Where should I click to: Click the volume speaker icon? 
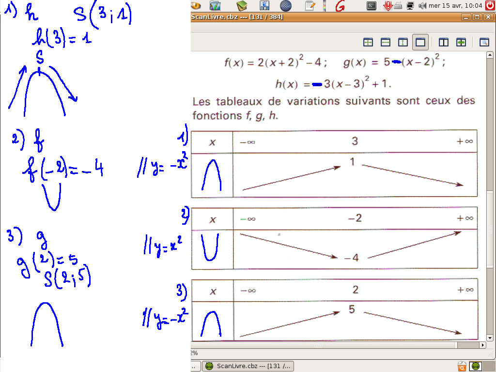click(x=421, y=6)
